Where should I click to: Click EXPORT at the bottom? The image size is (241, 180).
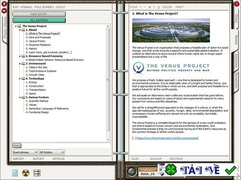pos(38,159)
